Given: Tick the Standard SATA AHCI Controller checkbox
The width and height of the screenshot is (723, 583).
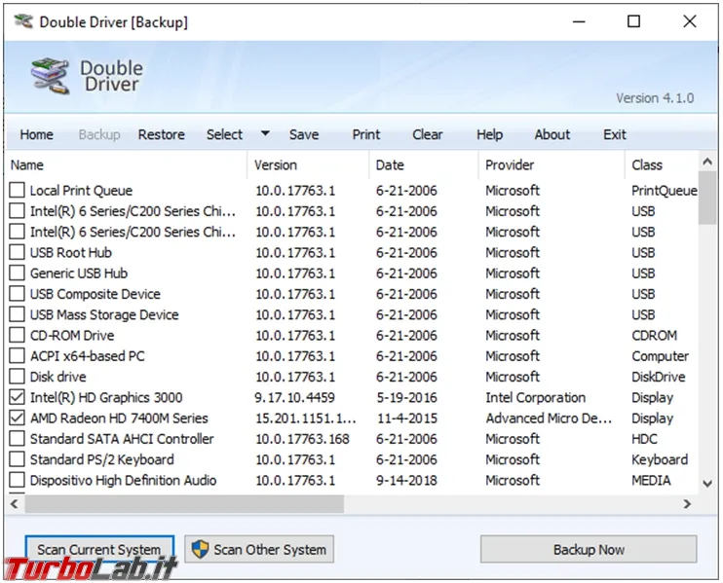Looking at the screenshot, I should pyautogui.click(x=18, y=438).
